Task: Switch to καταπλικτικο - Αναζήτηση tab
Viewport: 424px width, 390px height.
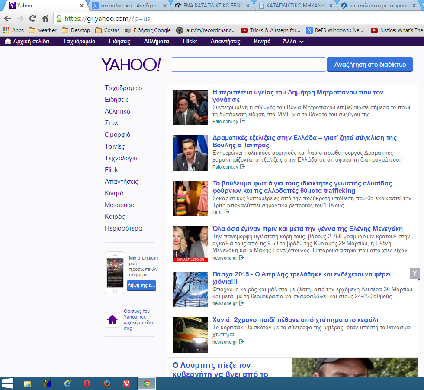Action: click(129, 5)
